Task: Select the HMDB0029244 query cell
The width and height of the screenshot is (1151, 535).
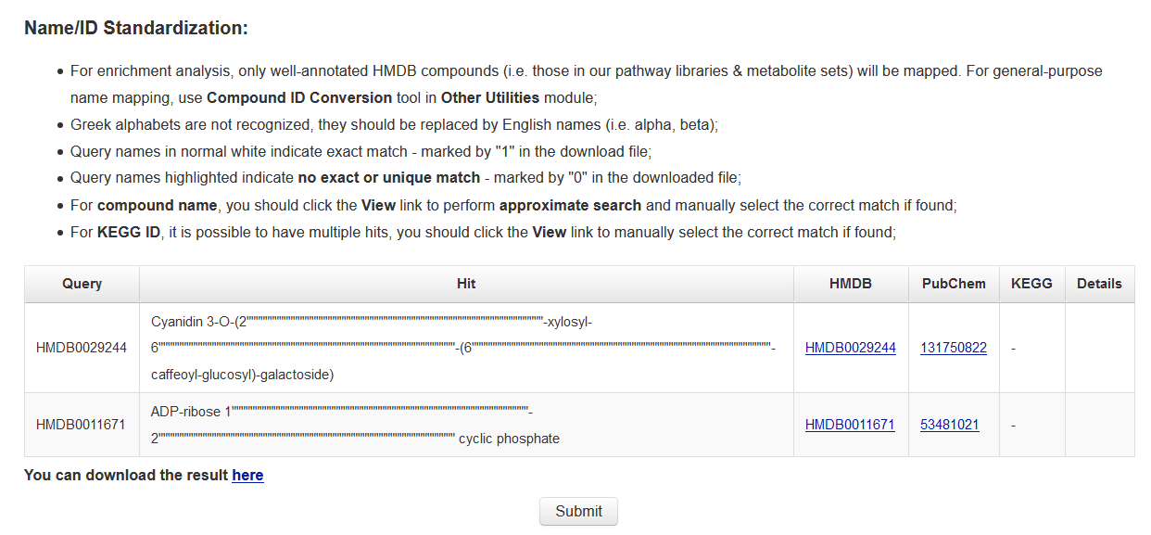Action: tap(82, 348)
